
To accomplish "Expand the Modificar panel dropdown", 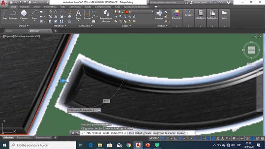I will pyautogui.click(x=60, y=26).
